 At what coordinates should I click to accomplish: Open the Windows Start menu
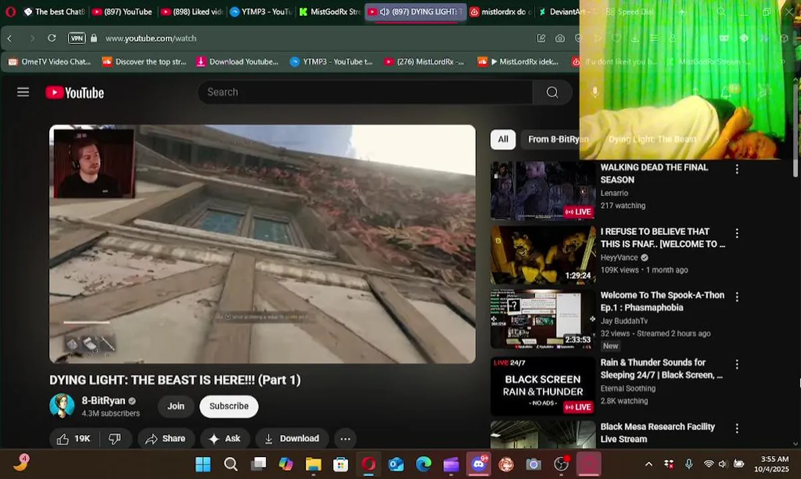pos(203,464)
